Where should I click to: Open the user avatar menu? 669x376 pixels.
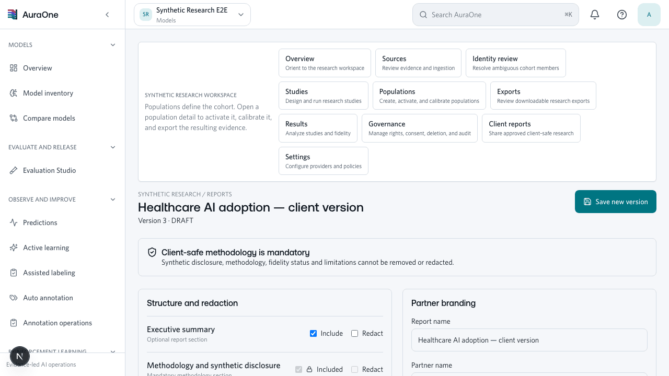coord(649,15)
